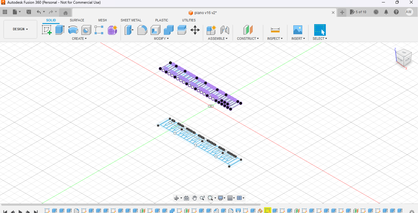Screen dimensions: 418x213
Task: Click the Insert Canvas image icon
Action: click(x=297, y=30)
